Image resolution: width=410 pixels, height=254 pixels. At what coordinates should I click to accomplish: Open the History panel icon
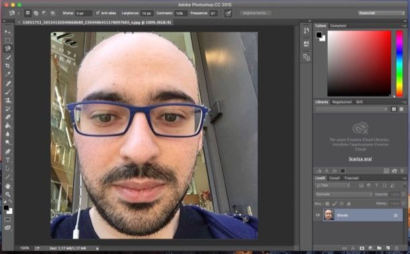click(306, 31)
